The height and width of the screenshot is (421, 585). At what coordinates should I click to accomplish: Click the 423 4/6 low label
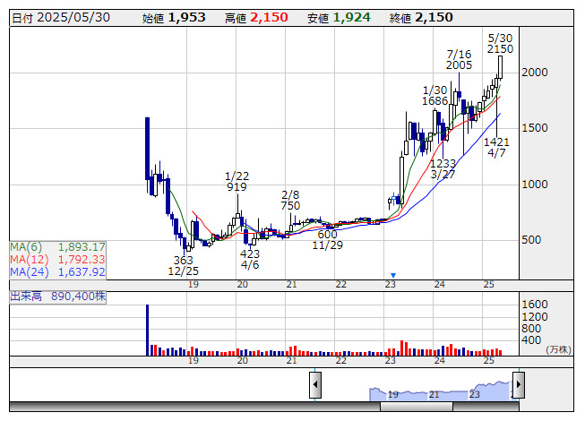point(250,259)
